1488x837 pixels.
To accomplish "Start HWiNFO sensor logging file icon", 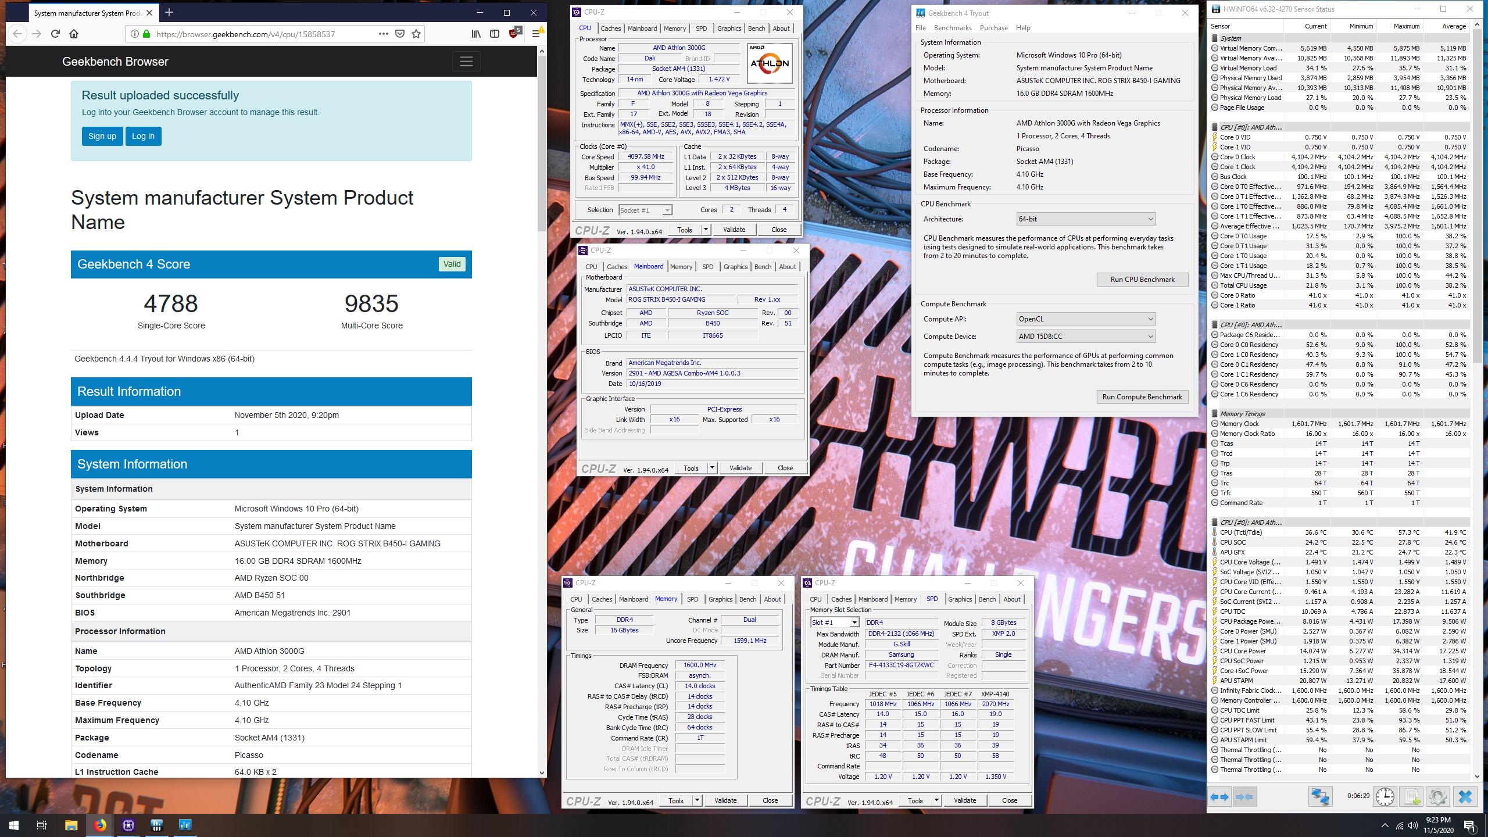I will coord(1411,797).
